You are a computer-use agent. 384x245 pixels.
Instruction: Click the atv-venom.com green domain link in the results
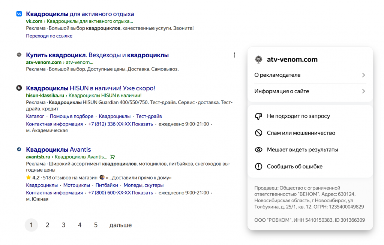(x=43, y=63)
